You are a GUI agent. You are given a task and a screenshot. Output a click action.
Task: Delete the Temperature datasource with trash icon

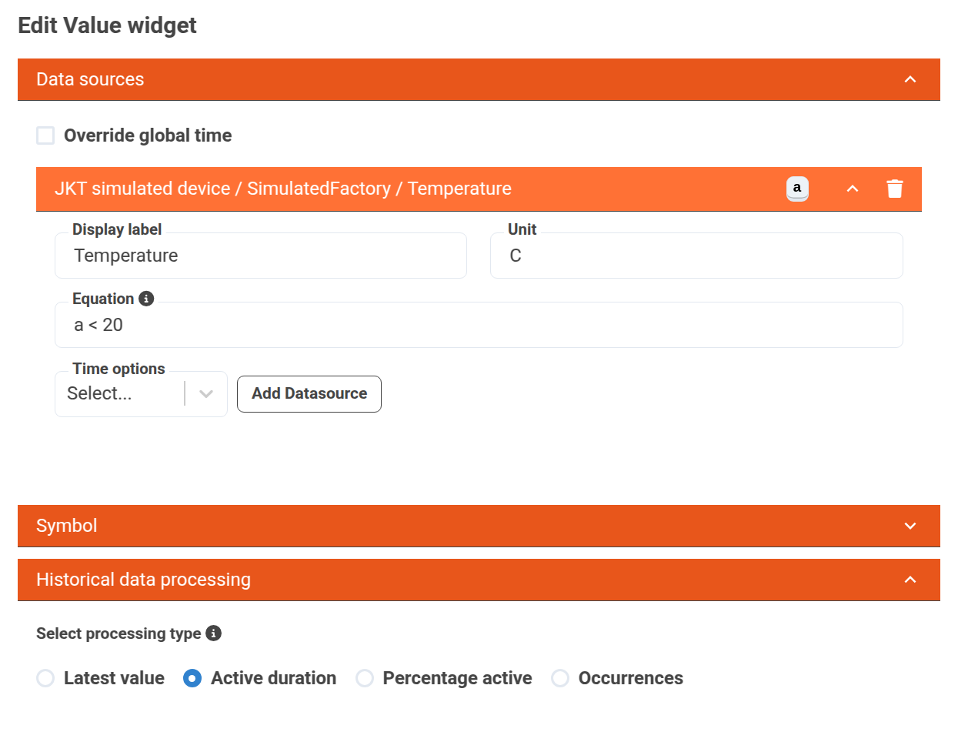[894, 189]
